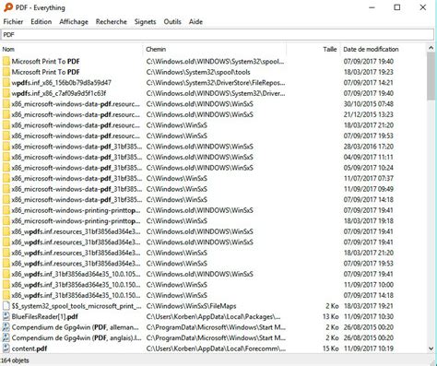Click into the search field containing PDF

point(218,35)
